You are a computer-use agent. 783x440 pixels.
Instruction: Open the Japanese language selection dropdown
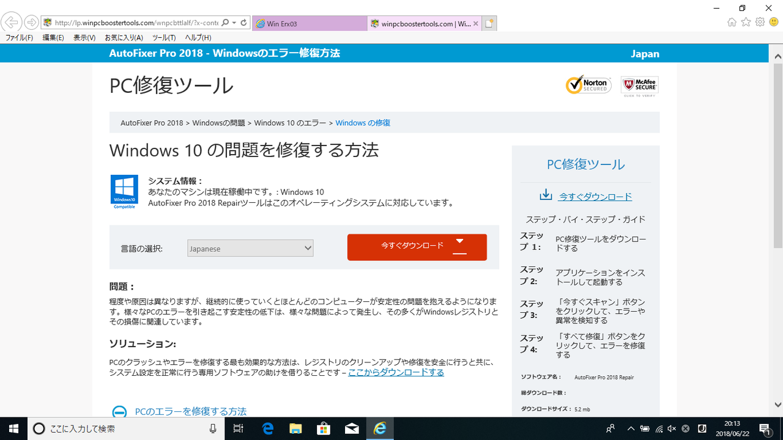click(250, 249)
